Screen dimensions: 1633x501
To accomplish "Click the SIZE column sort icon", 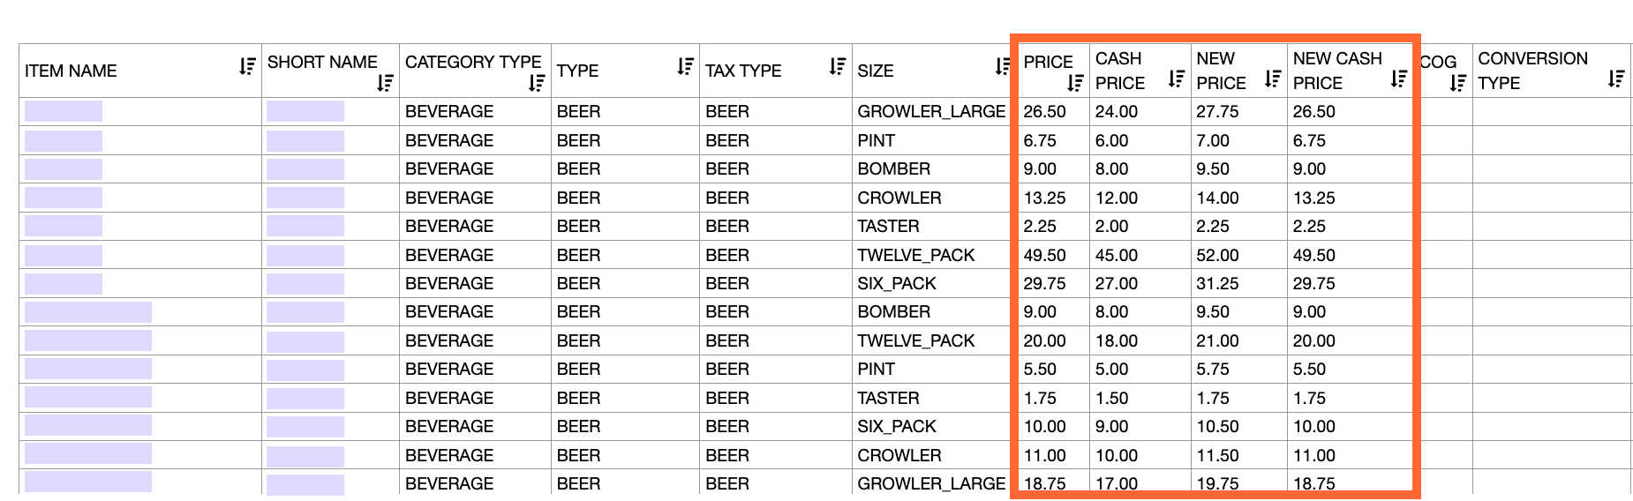I will (1002, 66).
